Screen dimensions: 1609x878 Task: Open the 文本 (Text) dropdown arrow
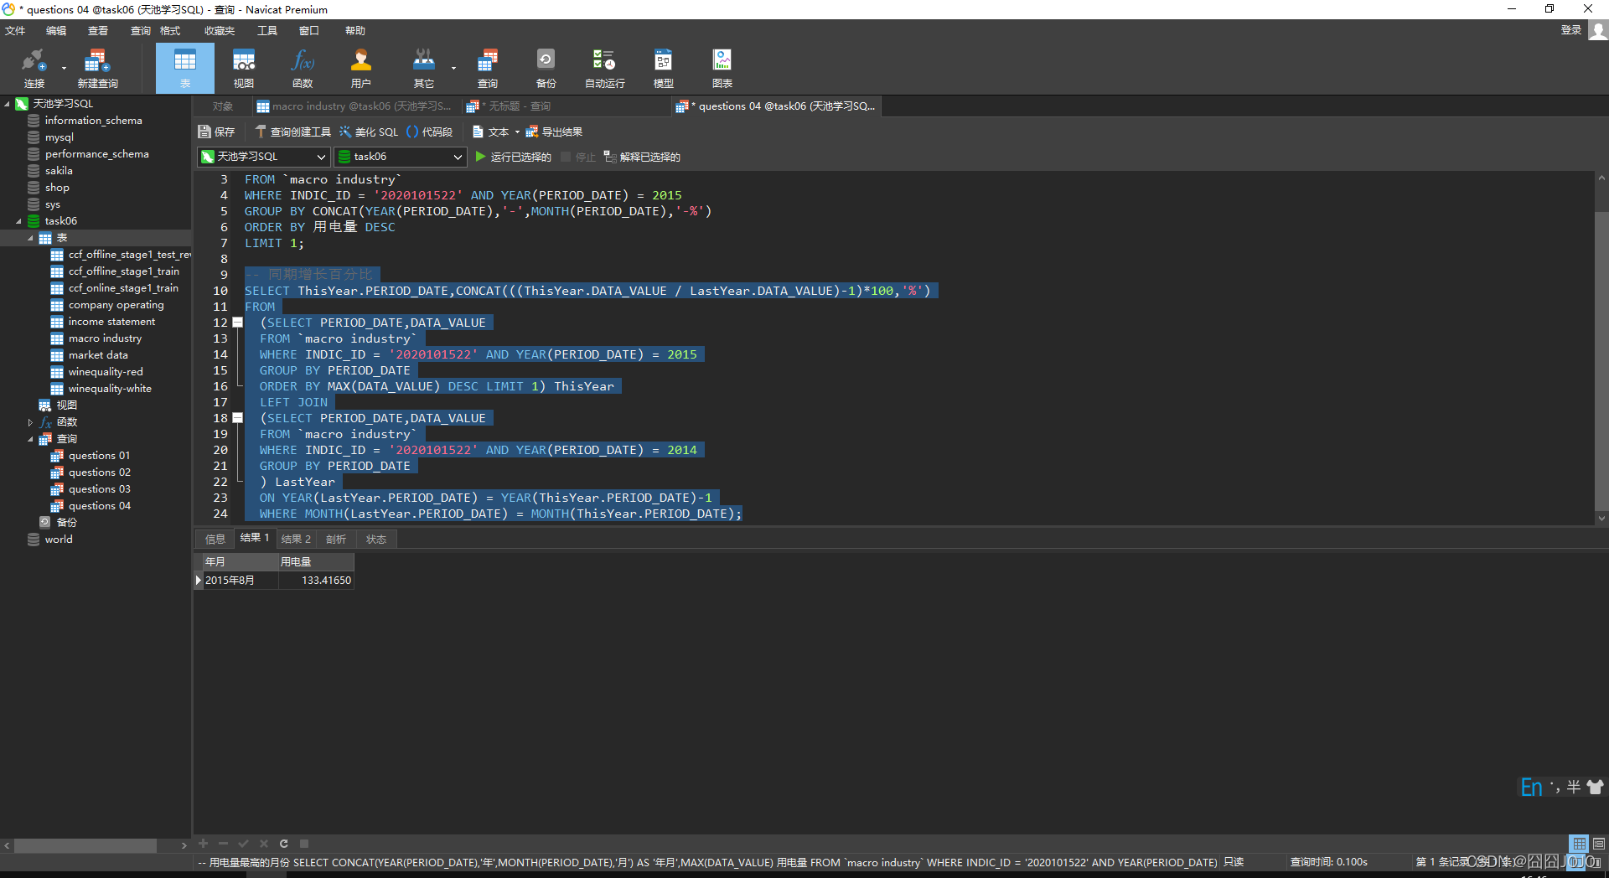click(517, 132)
